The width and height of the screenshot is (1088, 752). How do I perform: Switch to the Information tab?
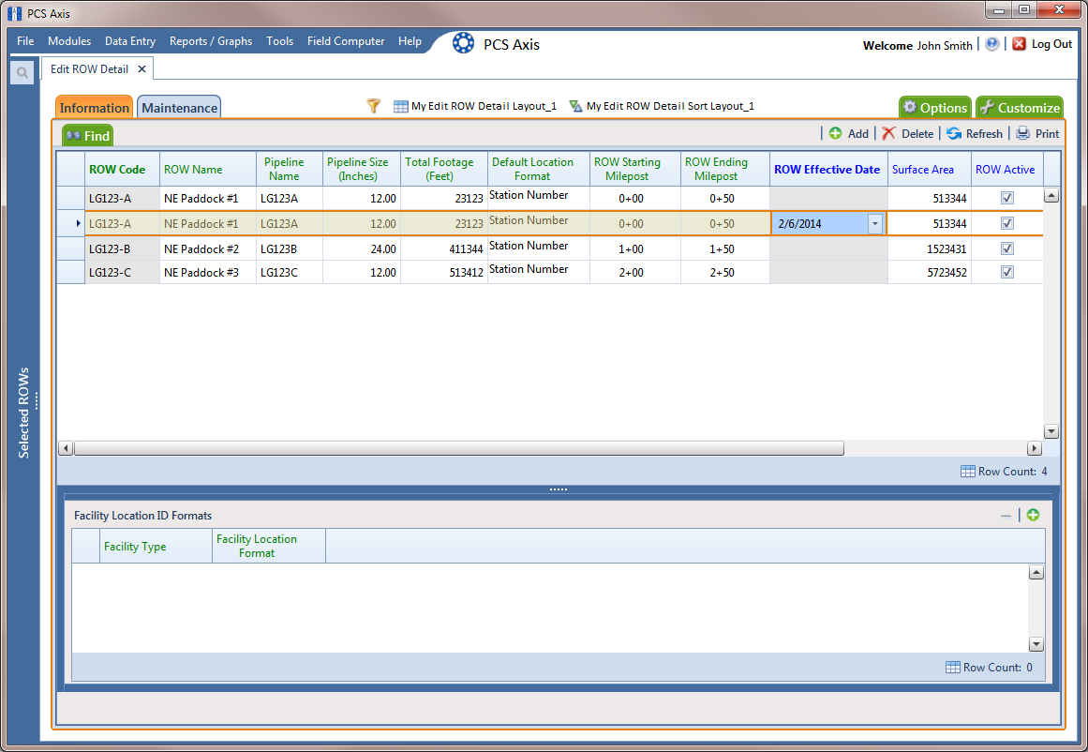pos(95,108)
